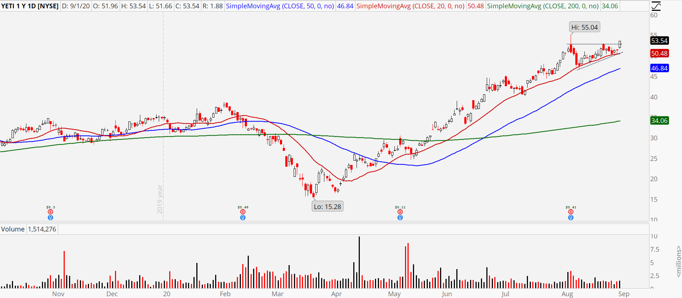Click the "20" year label on time axis
The image size is (682, 298).
coord(167,294)
